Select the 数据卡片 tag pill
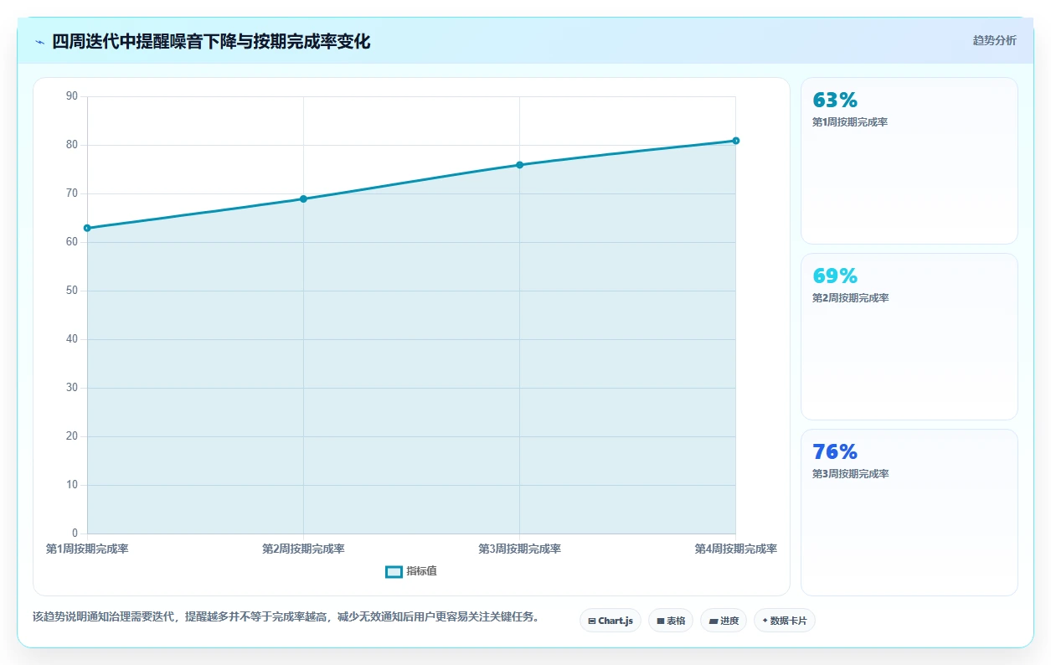Image resolution: width=1051 pixels, height=665 pixels. tap(784, 621)
